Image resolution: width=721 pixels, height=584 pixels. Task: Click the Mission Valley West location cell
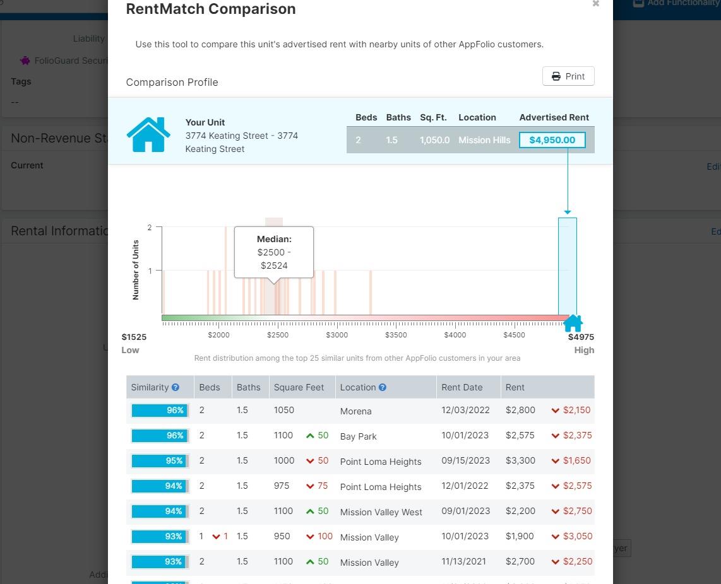pyautogui.click(x=381, y=512)
